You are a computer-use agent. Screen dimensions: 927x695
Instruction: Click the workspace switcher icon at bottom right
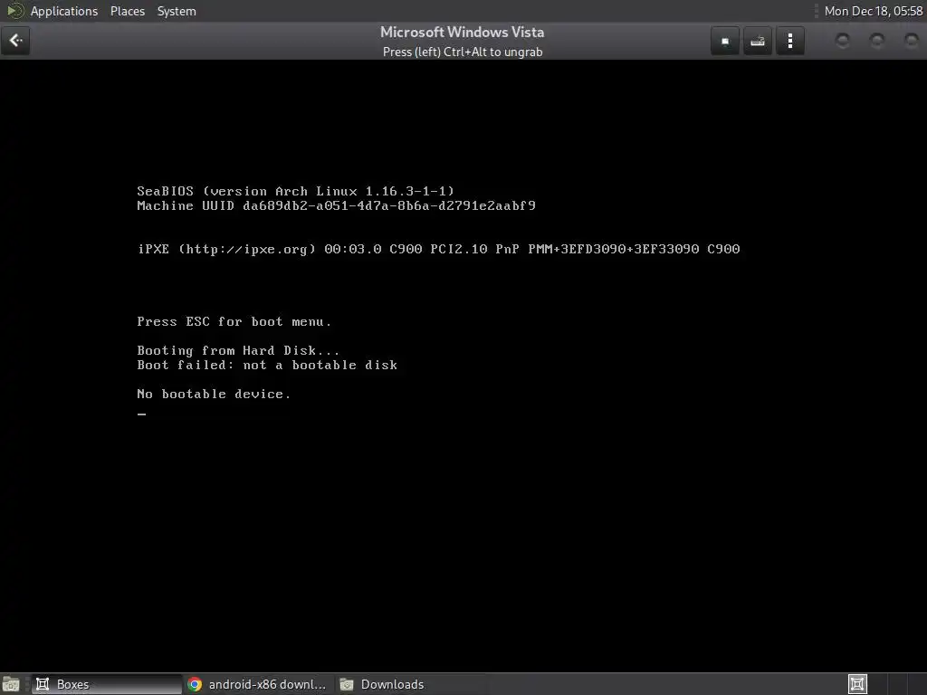click(857, 684)
